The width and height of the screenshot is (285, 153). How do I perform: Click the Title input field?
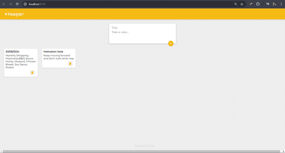click(x=142, y=28)
